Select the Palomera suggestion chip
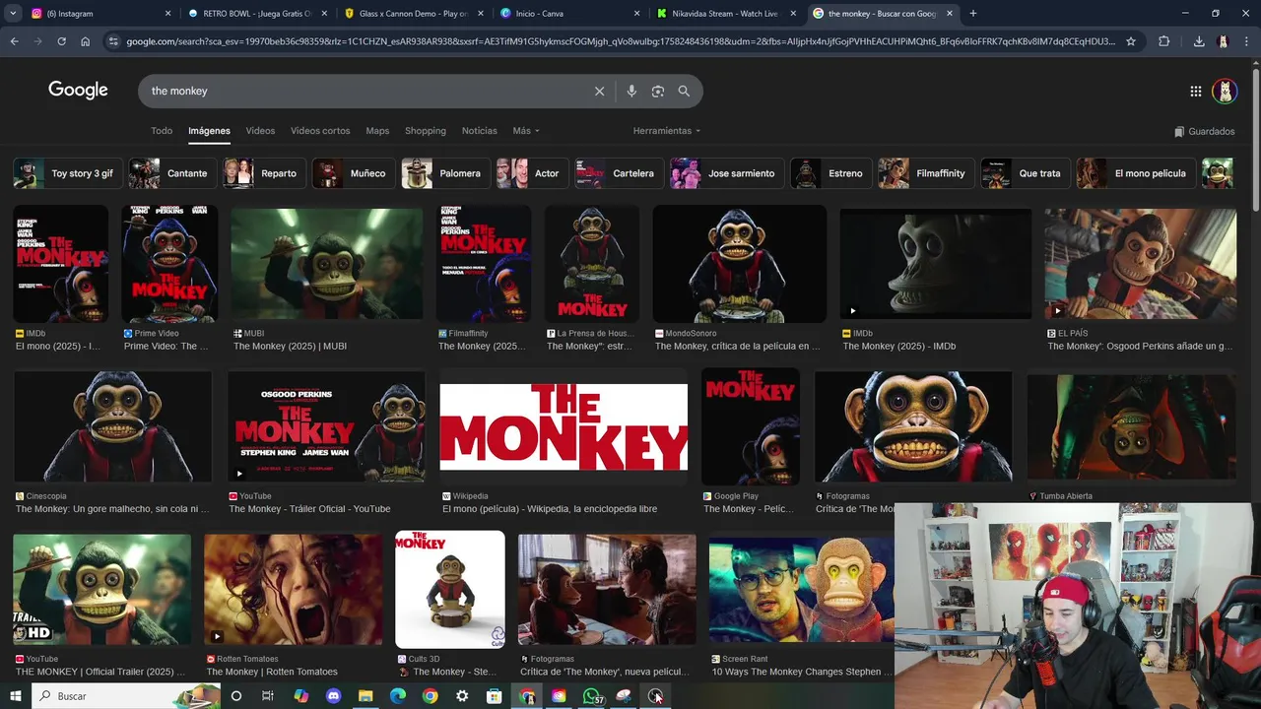 [x=445, y=173]
